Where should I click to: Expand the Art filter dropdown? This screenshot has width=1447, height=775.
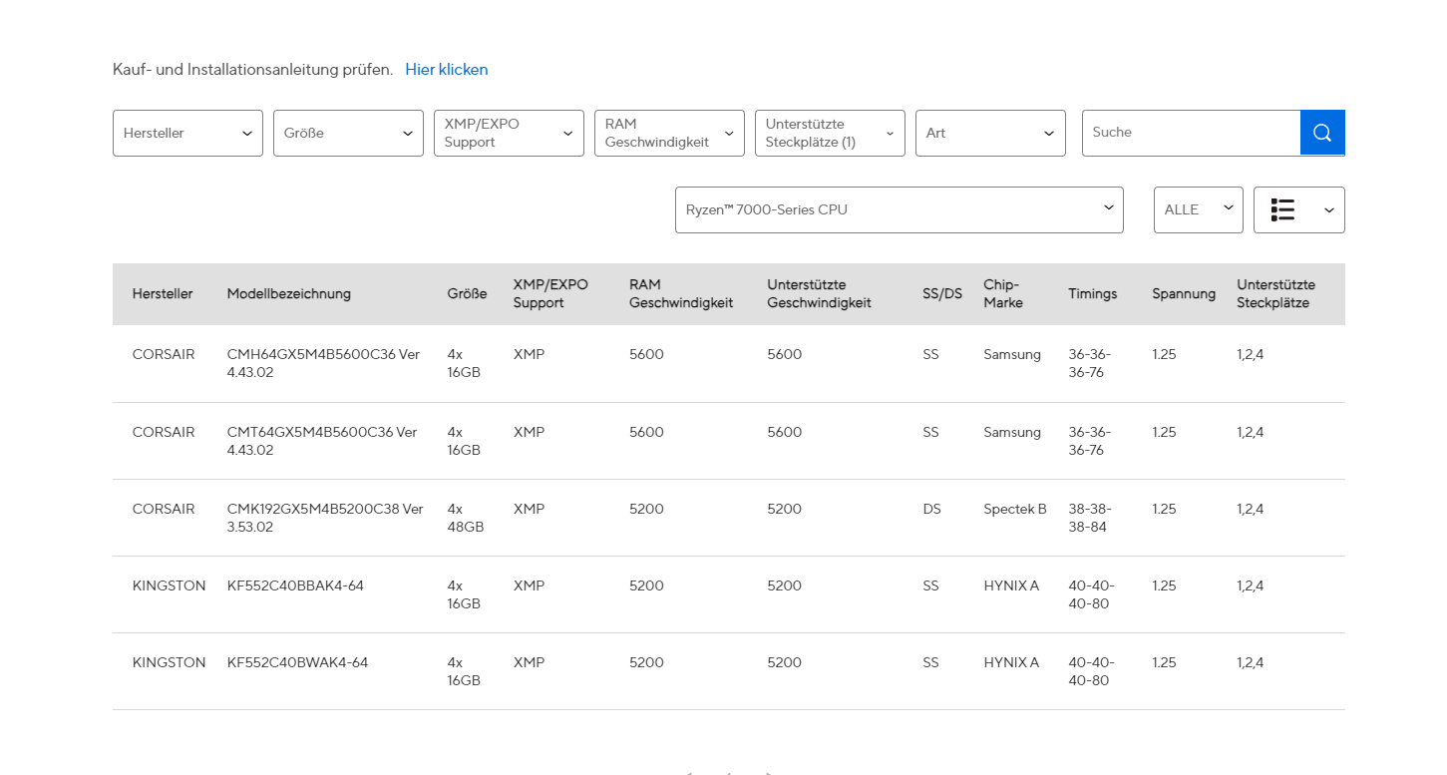tap(990, 133)
